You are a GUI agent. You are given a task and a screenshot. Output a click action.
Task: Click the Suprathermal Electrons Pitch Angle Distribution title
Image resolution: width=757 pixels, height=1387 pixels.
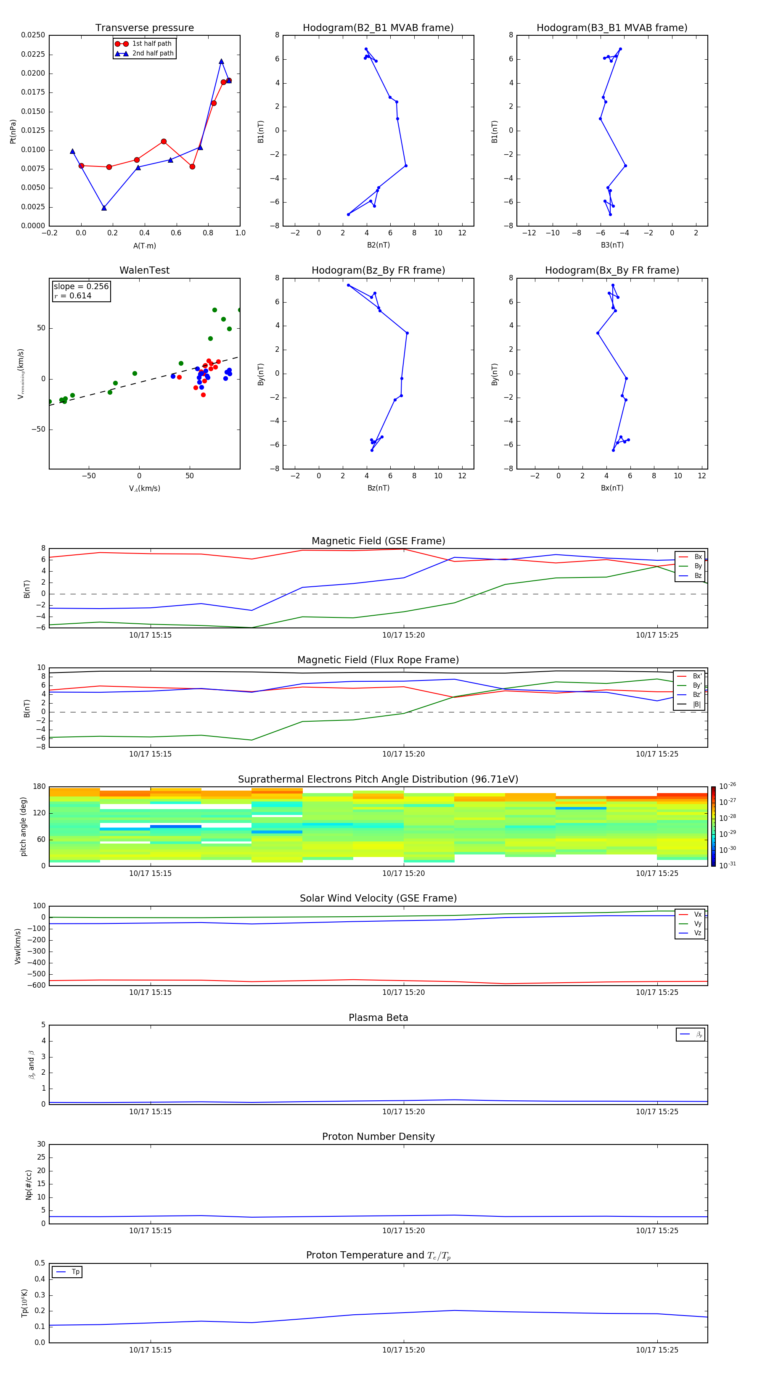[x=378, y=780]
